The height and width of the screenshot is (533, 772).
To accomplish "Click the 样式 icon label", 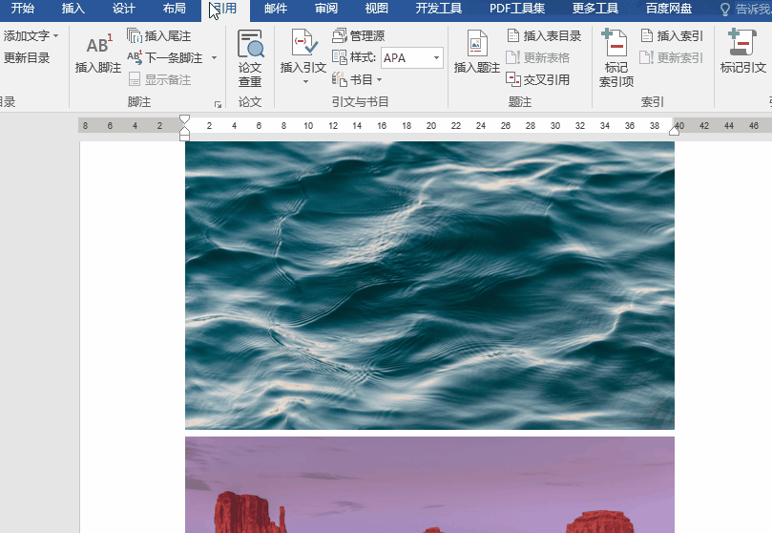I will point(354,57).
